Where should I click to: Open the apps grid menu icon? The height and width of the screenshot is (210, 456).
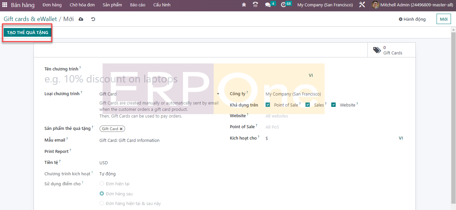pyautogui.click(x=5, y=5)
